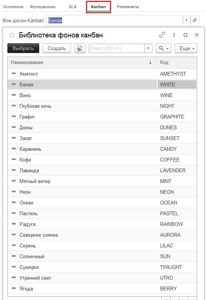Click the Создать button
The height and width of the screenshot is (300, 206).
pyautogui.click(x=57, y=48)
